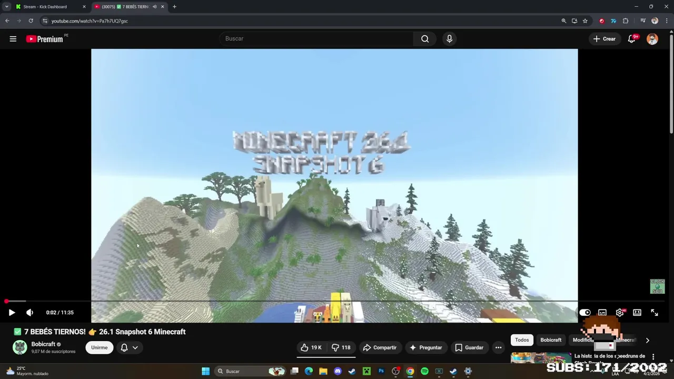Image resolution: width=674 pixels, height=379 pixels.
Task: Bookmark this page with the star
Action: pos(585,21)
